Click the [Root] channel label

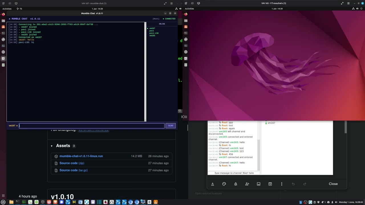coord(156,19)
